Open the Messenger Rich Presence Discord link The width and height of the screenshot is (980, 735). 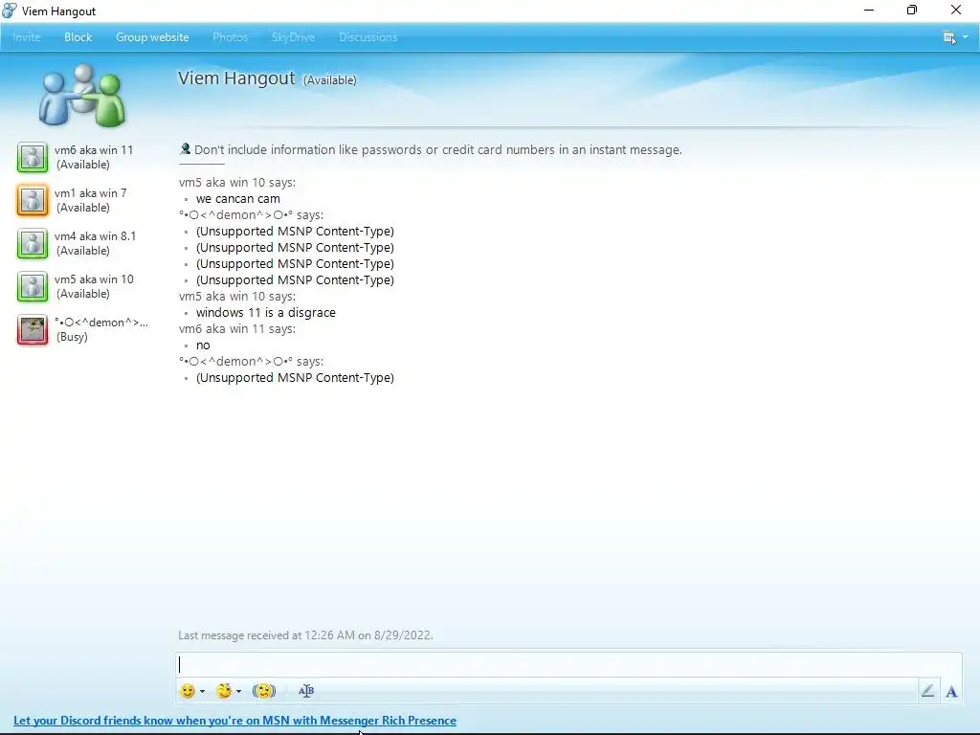pyautogui.click(x=235, y=720)
